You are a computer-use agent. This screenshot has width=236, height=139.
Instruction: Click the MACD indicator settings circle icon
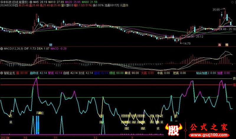tap(1, 48)
